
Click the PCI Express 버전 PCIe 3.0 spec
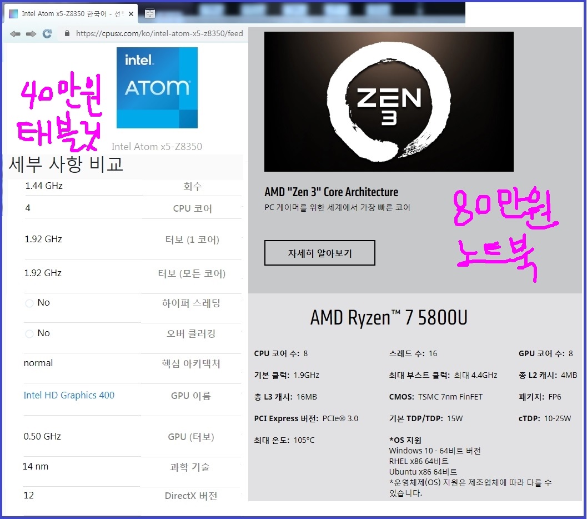[x=306, y=418]
